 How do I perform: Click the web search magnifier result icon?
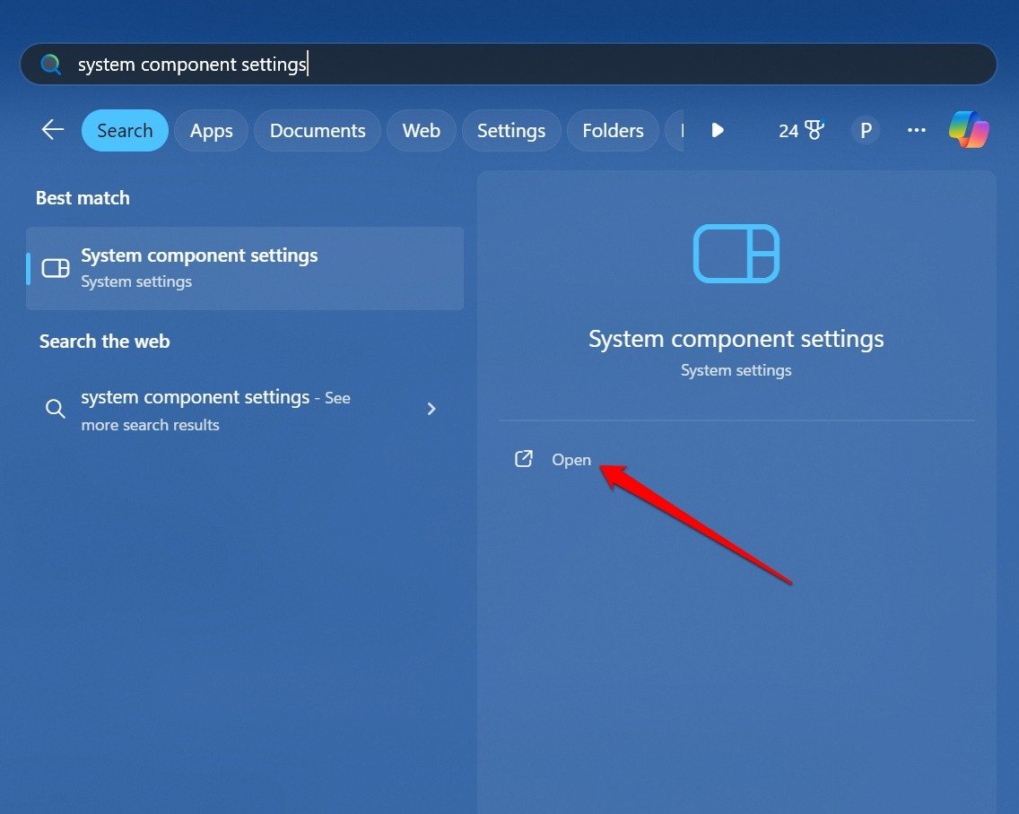pos(56,409)
